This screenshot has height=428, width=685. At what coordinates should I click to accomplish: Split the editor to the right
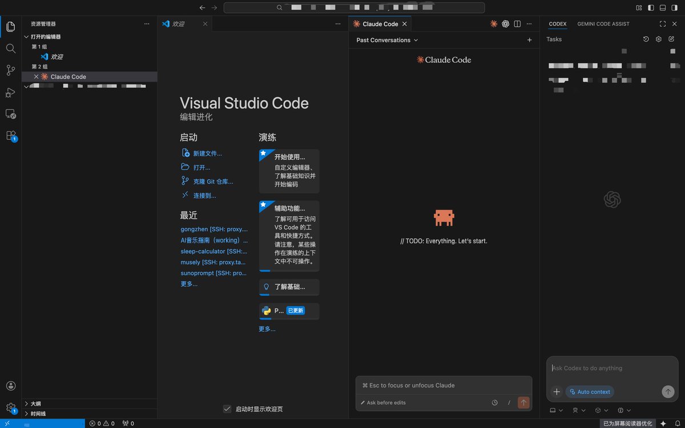click(517, 24)
